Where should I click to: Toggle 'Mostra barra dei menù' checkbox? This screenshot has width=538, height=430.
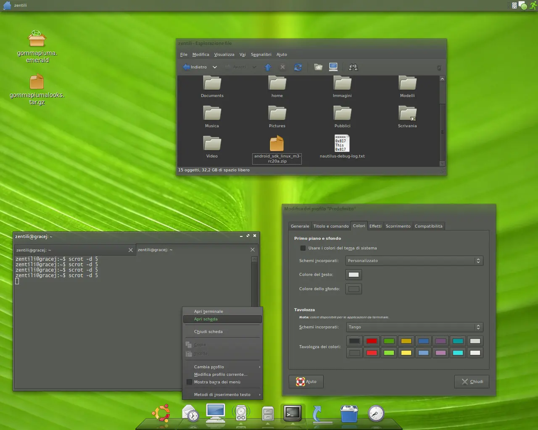[189, 382]
